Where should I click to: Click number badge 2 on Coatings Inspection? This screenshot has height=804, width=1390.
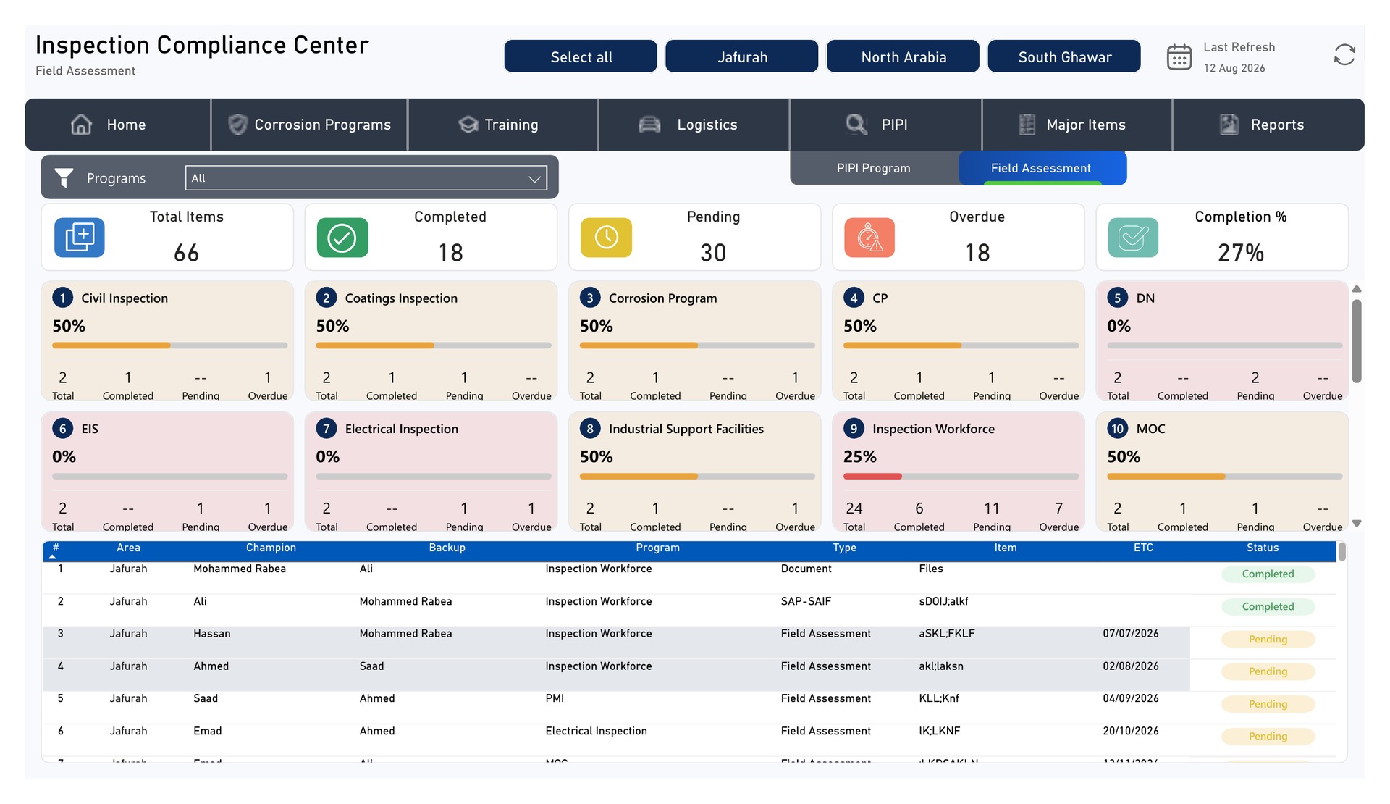point(327,298)
